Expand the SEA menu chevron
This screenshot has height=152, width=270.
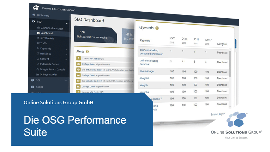pos(66,81)
